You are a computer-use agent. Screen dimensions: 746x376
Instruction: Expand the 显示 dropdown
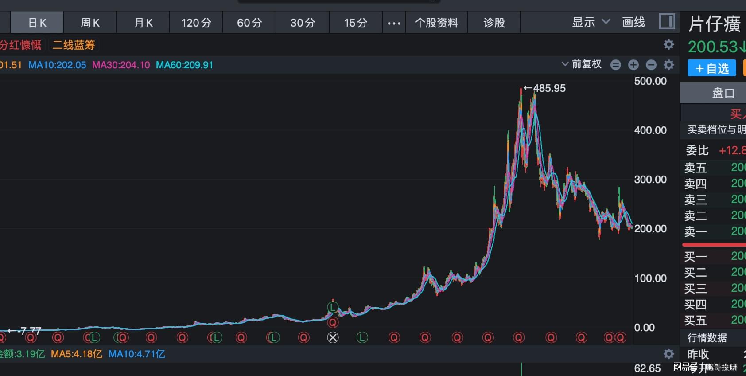pos(591,22)
